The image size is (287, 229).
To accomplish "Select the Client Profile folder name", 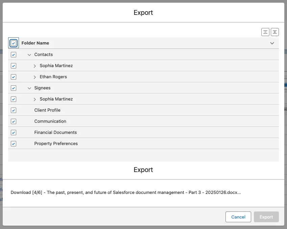I will [47, 110].
